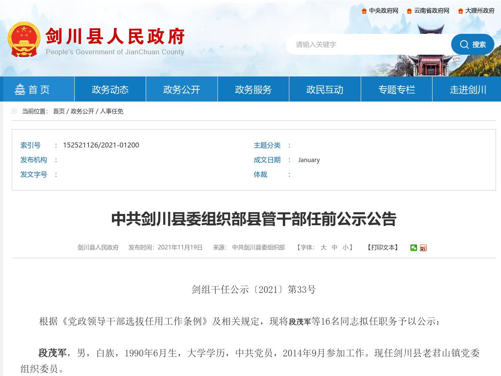Click the 成文日期 value January

pos(309,160)
